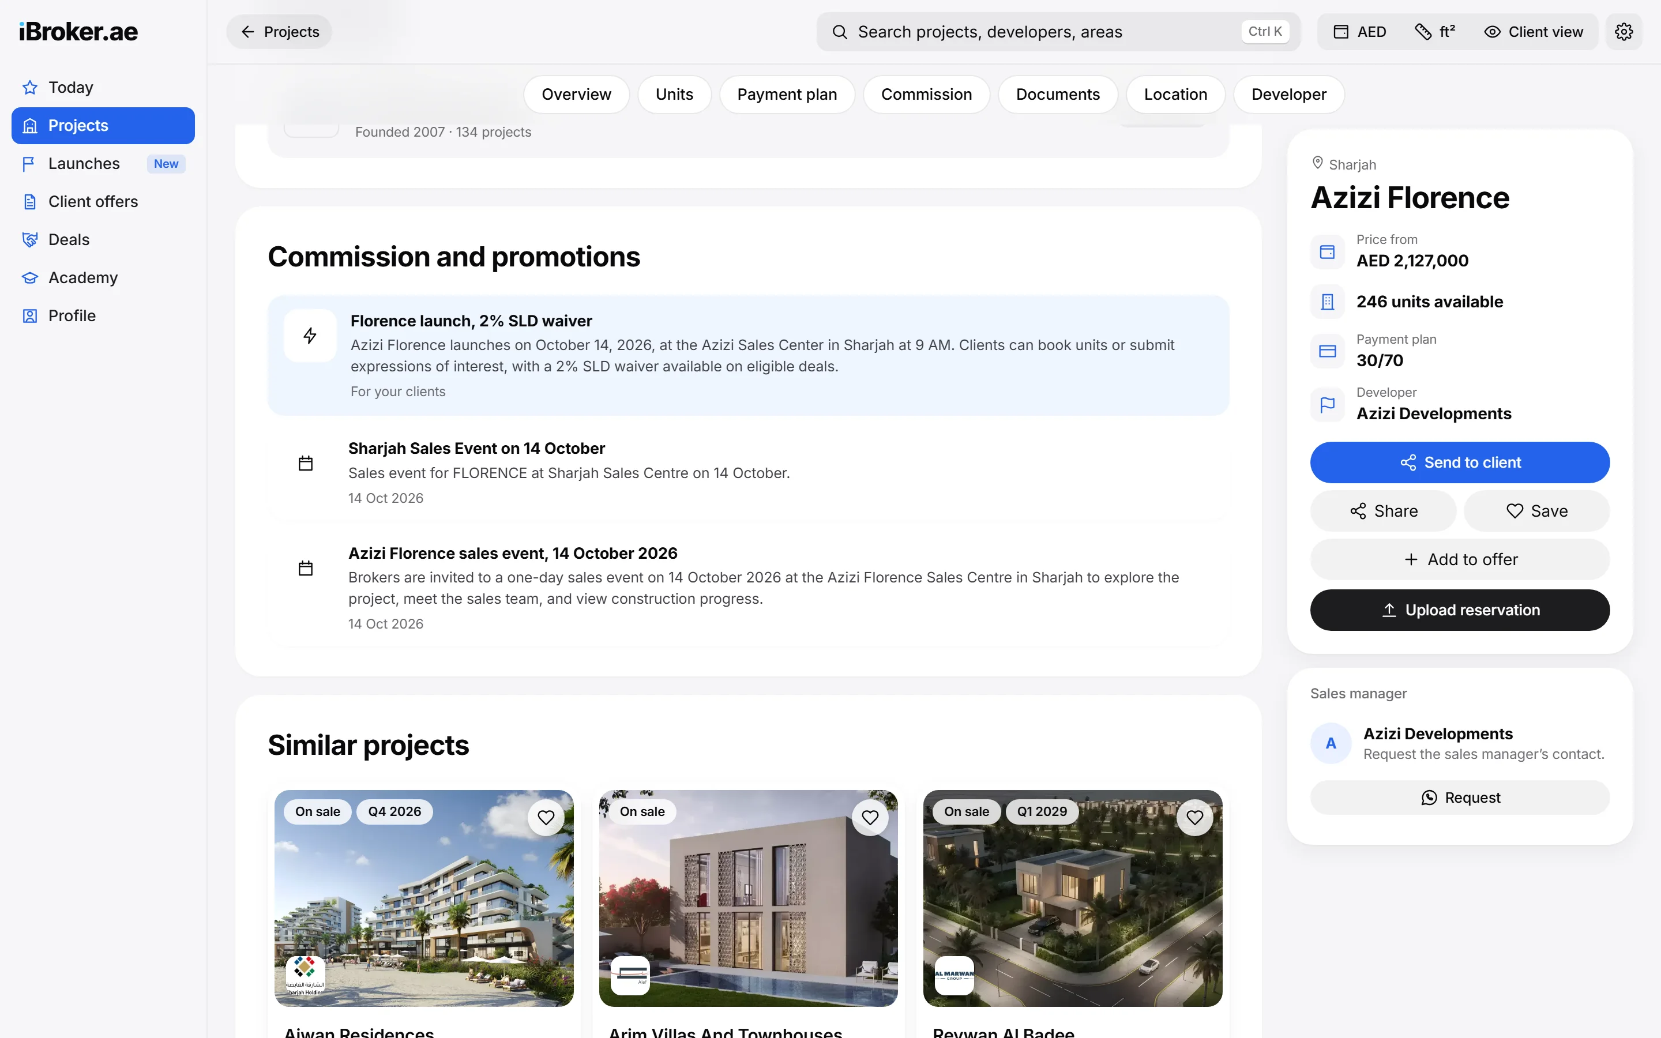
Task: Go back to Projects with arrow
Action: point(279,32)
